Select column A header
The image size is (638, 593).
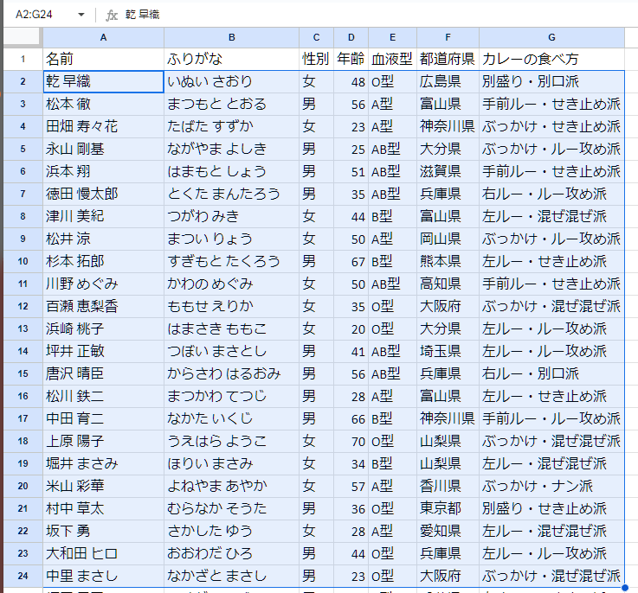(103, 37)
